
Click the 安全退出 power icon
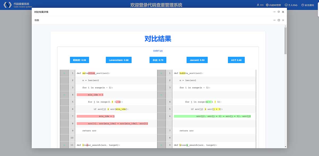point(303,5)
